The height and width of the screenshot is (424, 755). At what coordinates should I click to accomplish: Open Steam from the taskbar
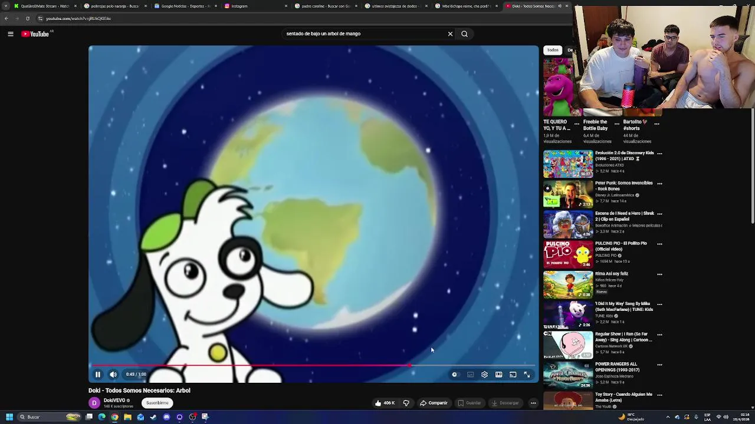click(153, 417)
